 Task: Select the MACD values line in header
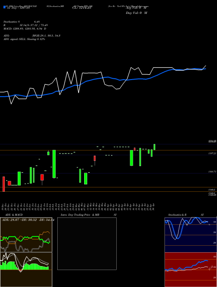[25, 29]
